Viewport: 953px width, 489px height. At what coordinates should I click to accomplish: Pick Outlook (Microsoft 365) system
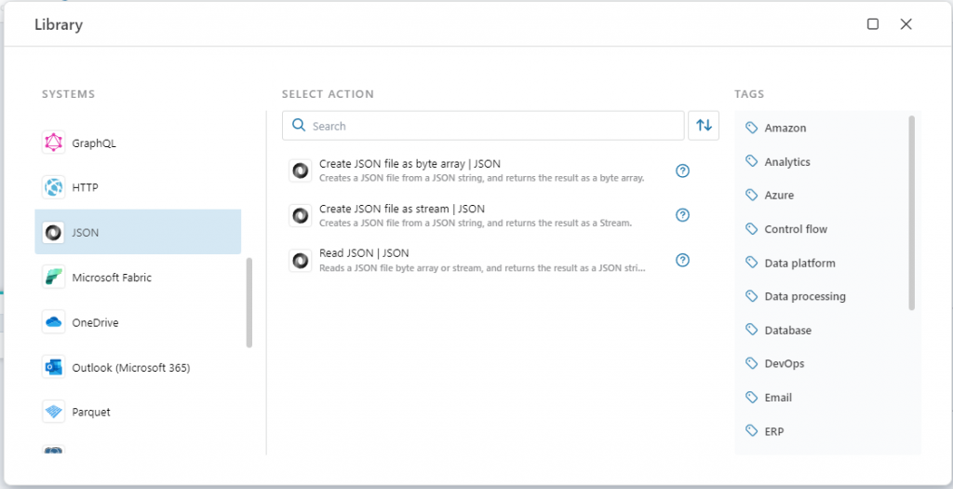click(x=130, y=368)
